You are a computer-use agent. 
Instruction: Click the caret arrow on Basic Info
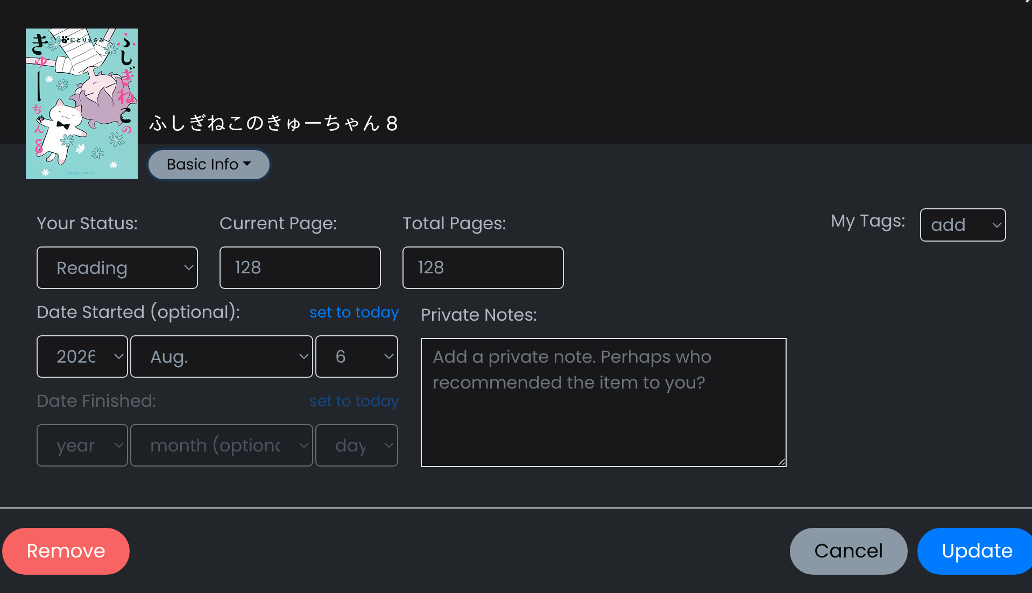pos(247,164)
